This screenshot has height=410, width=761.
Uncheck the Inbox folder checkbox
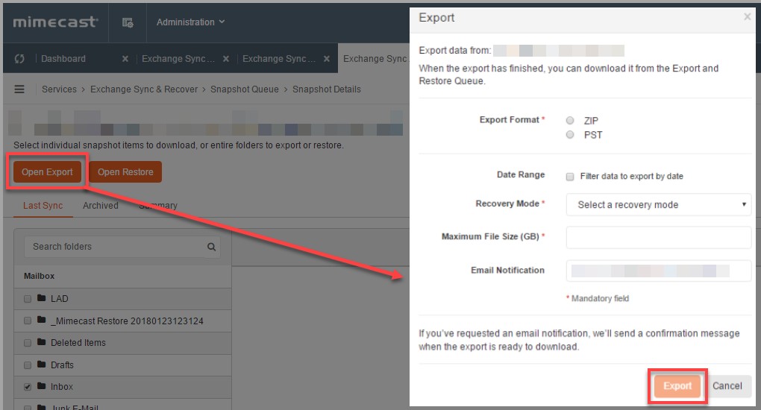click(x=28, y=388)
